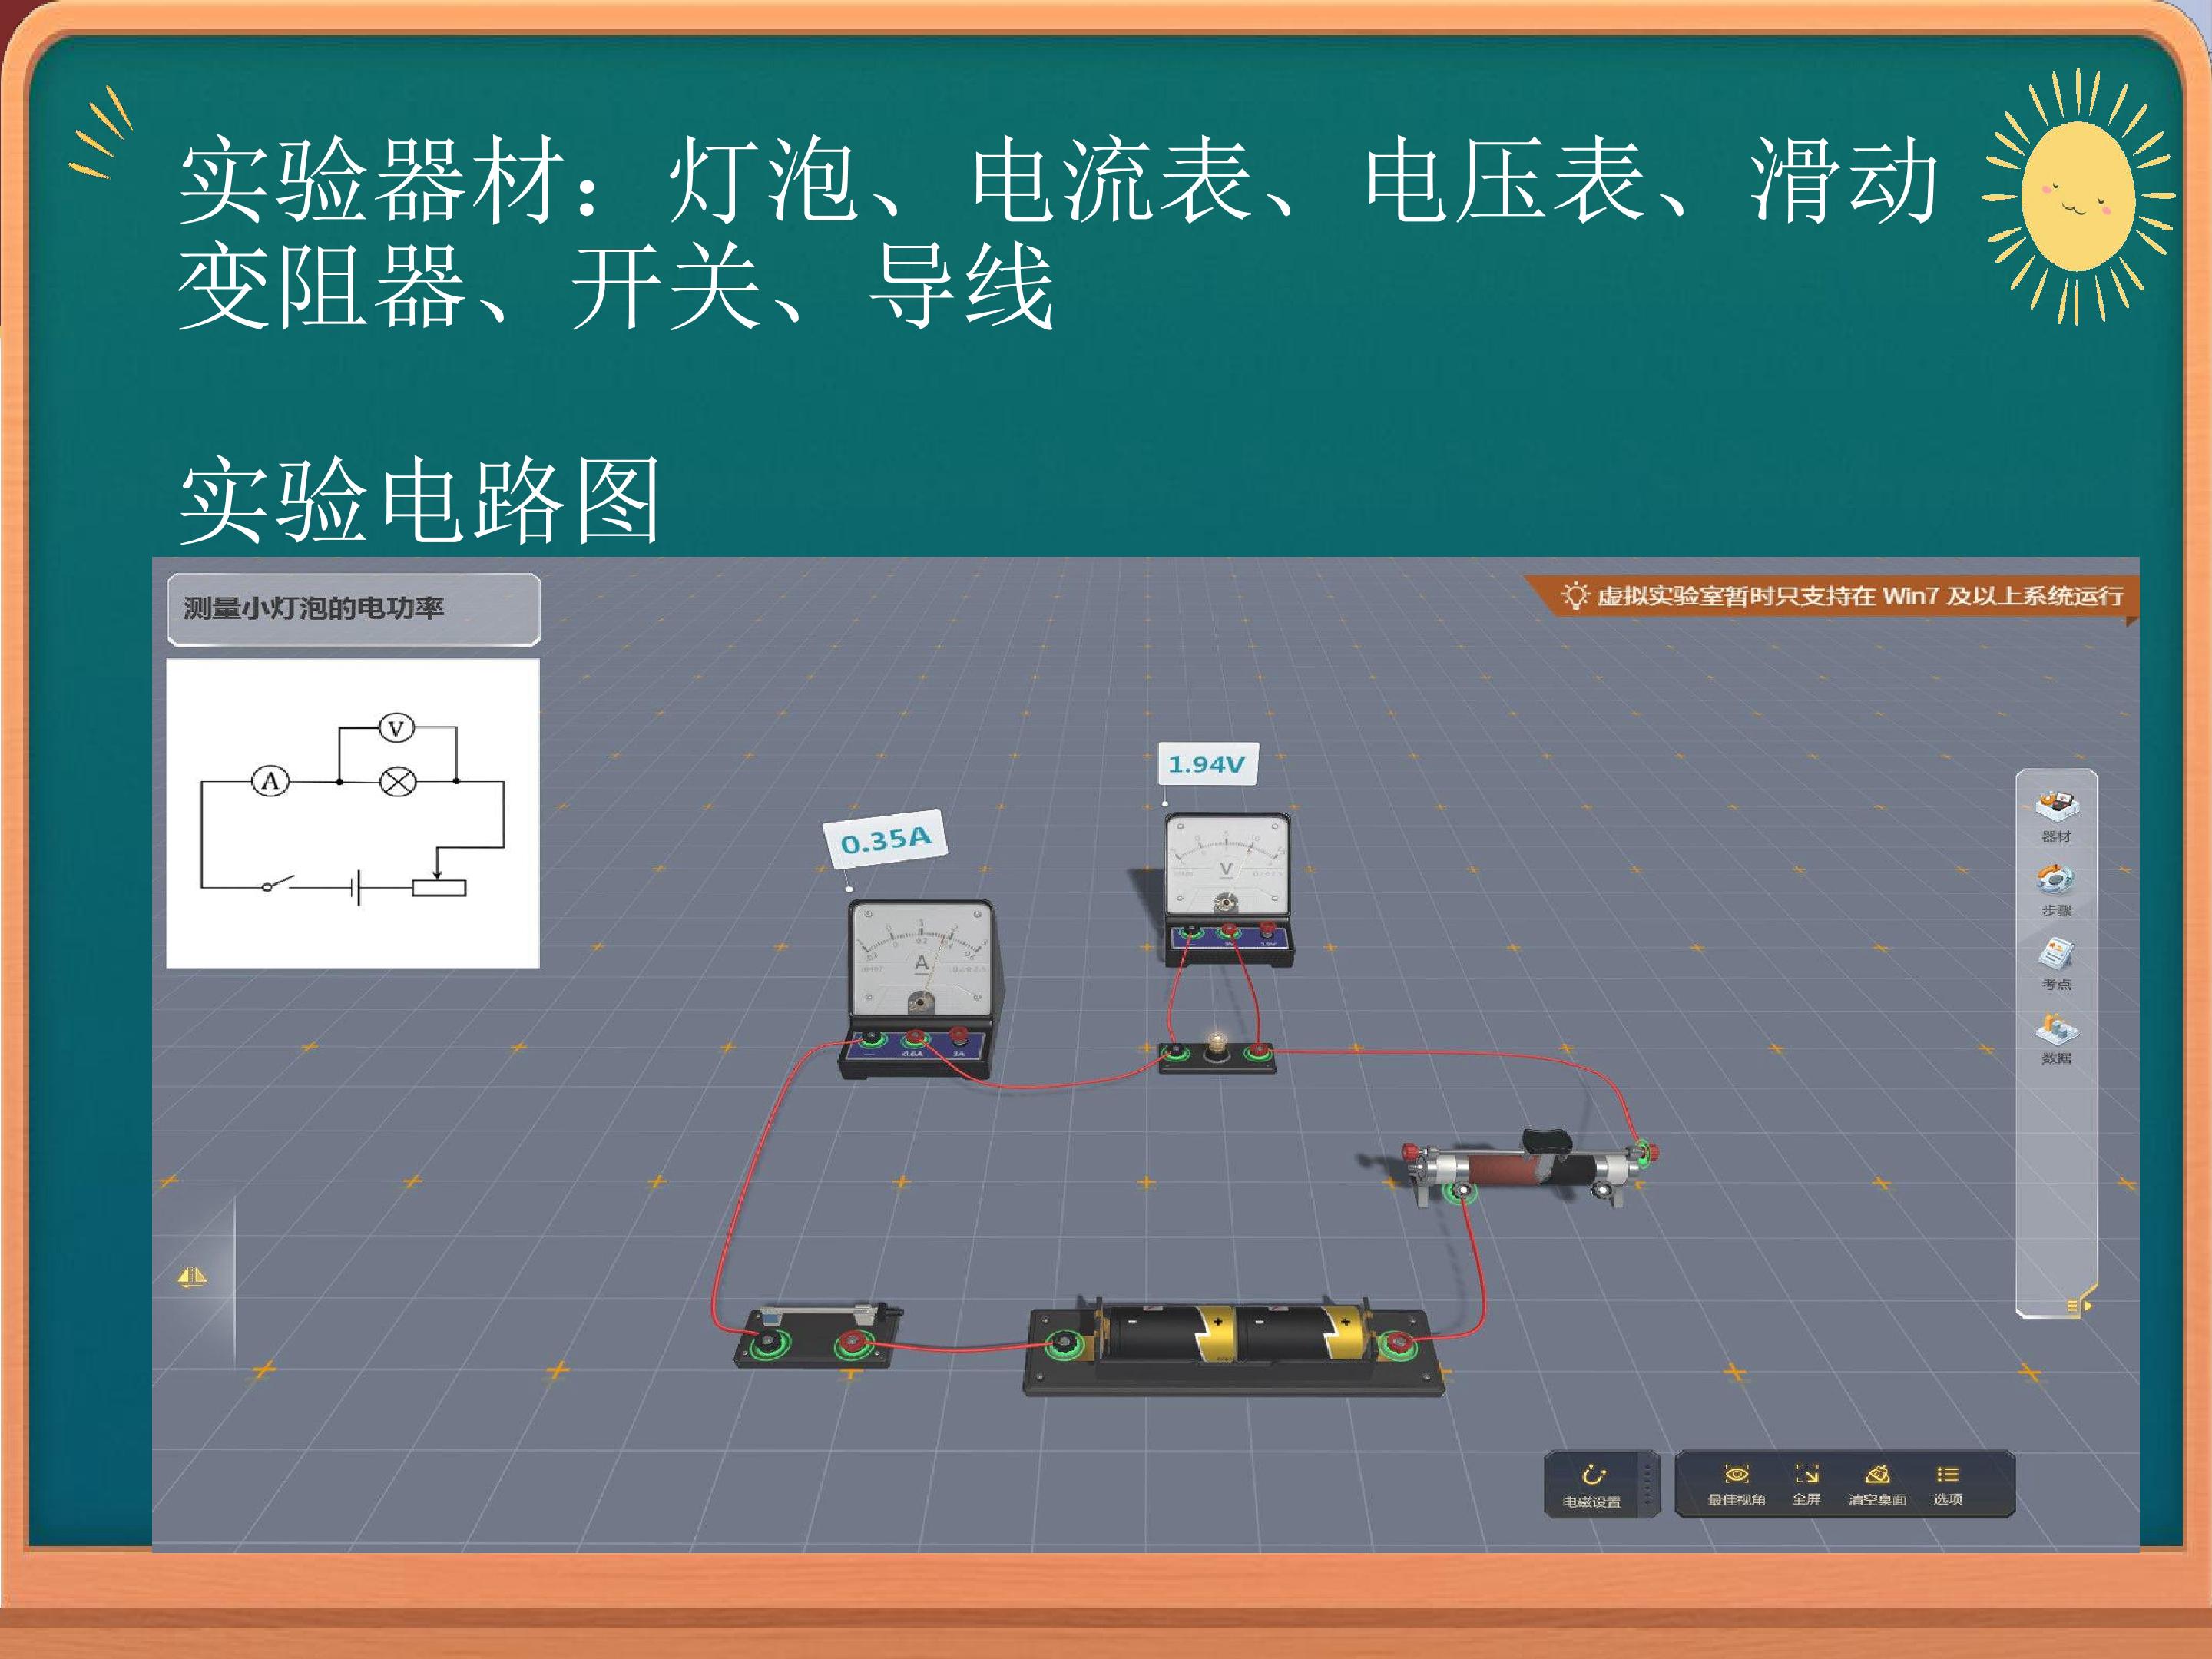Open the 数据 data icon
This screenshot has width=2212, height=1659.
2056,1038
